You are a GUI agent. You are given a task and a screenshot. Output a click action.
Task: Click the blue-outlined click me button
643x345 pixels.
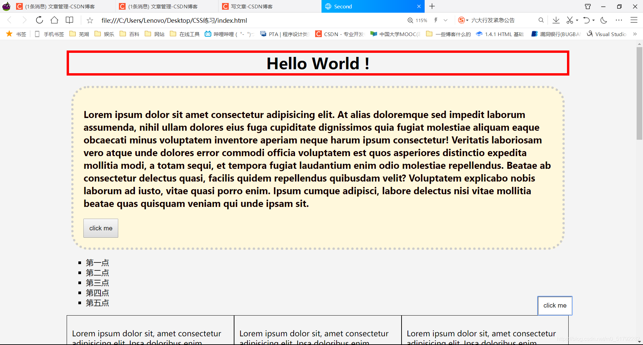point(555,306)
